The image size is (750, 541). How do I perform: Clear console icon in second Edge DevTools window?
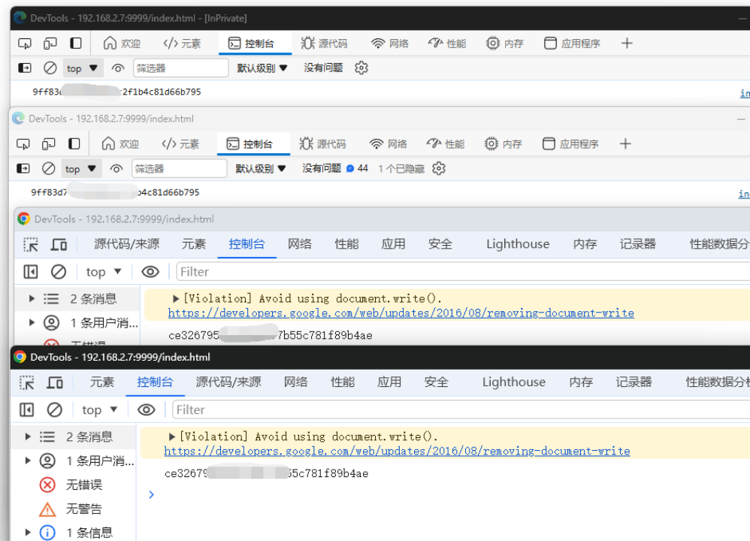48,168
